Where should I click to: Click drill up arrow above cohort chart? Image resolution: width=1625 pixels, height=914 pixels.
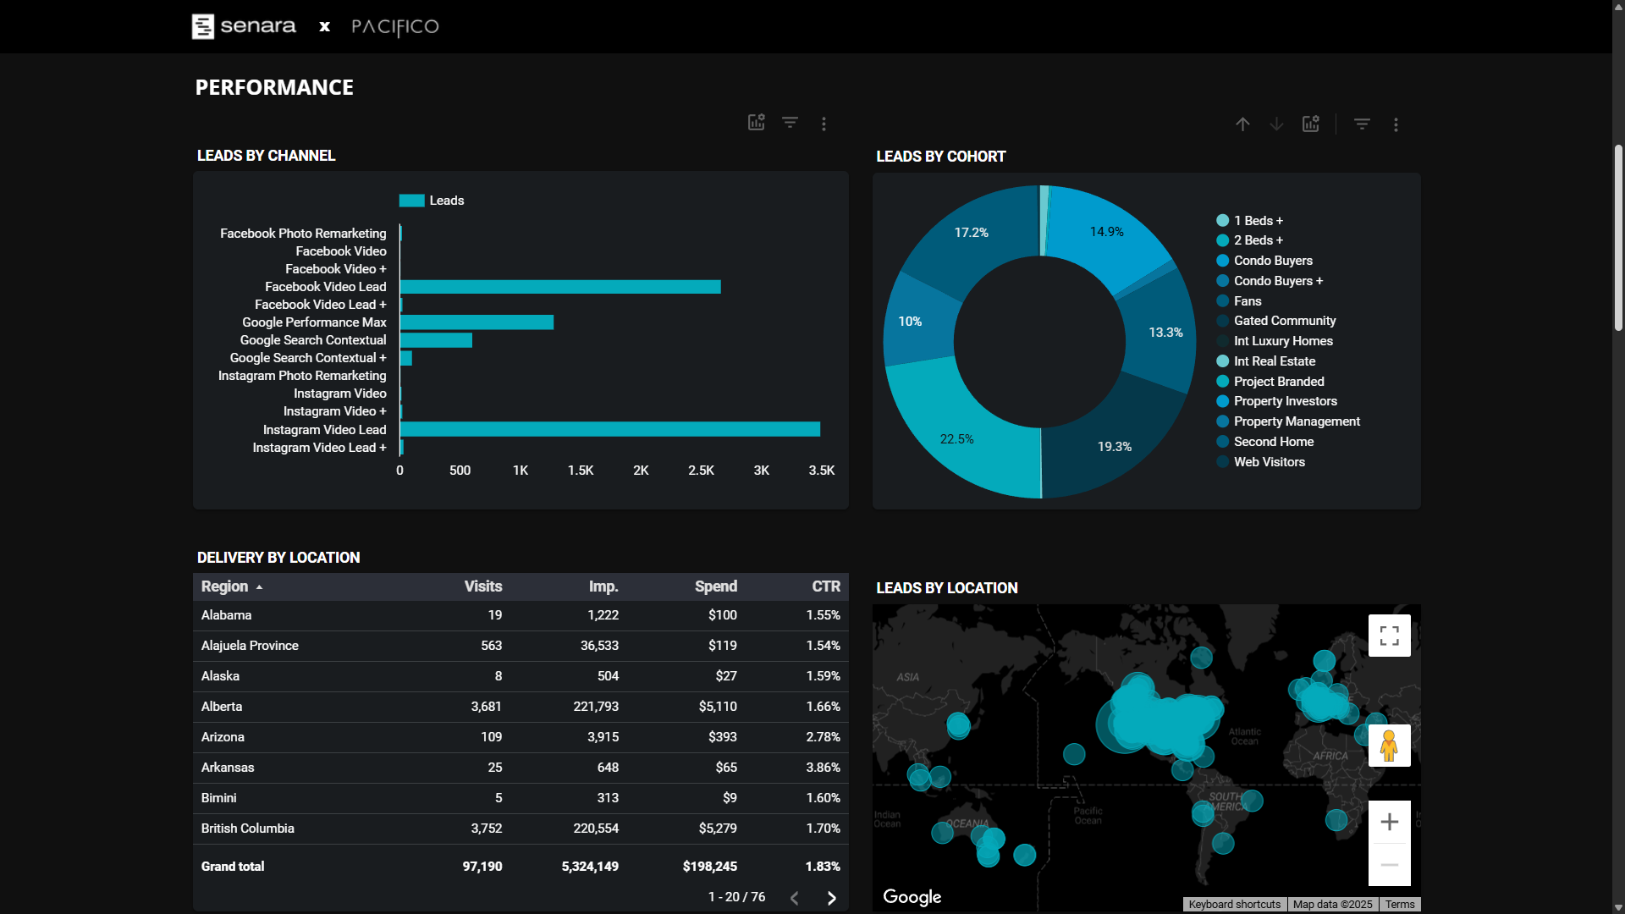coord(1242,124)
